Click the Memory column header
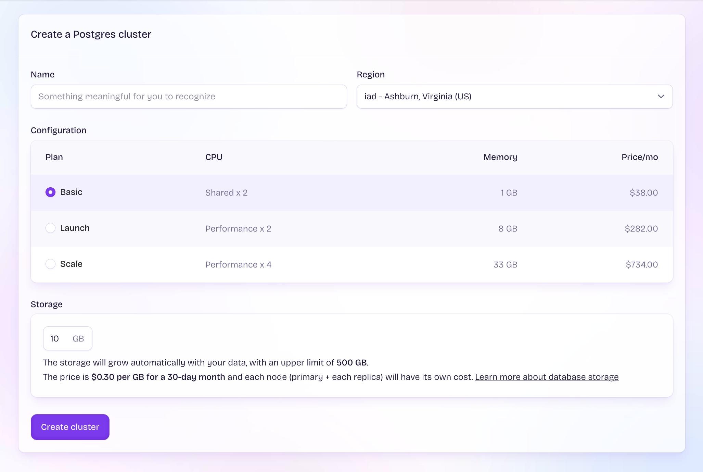The width and height of the screenshot is (703, 472). [x=500, y=157]
